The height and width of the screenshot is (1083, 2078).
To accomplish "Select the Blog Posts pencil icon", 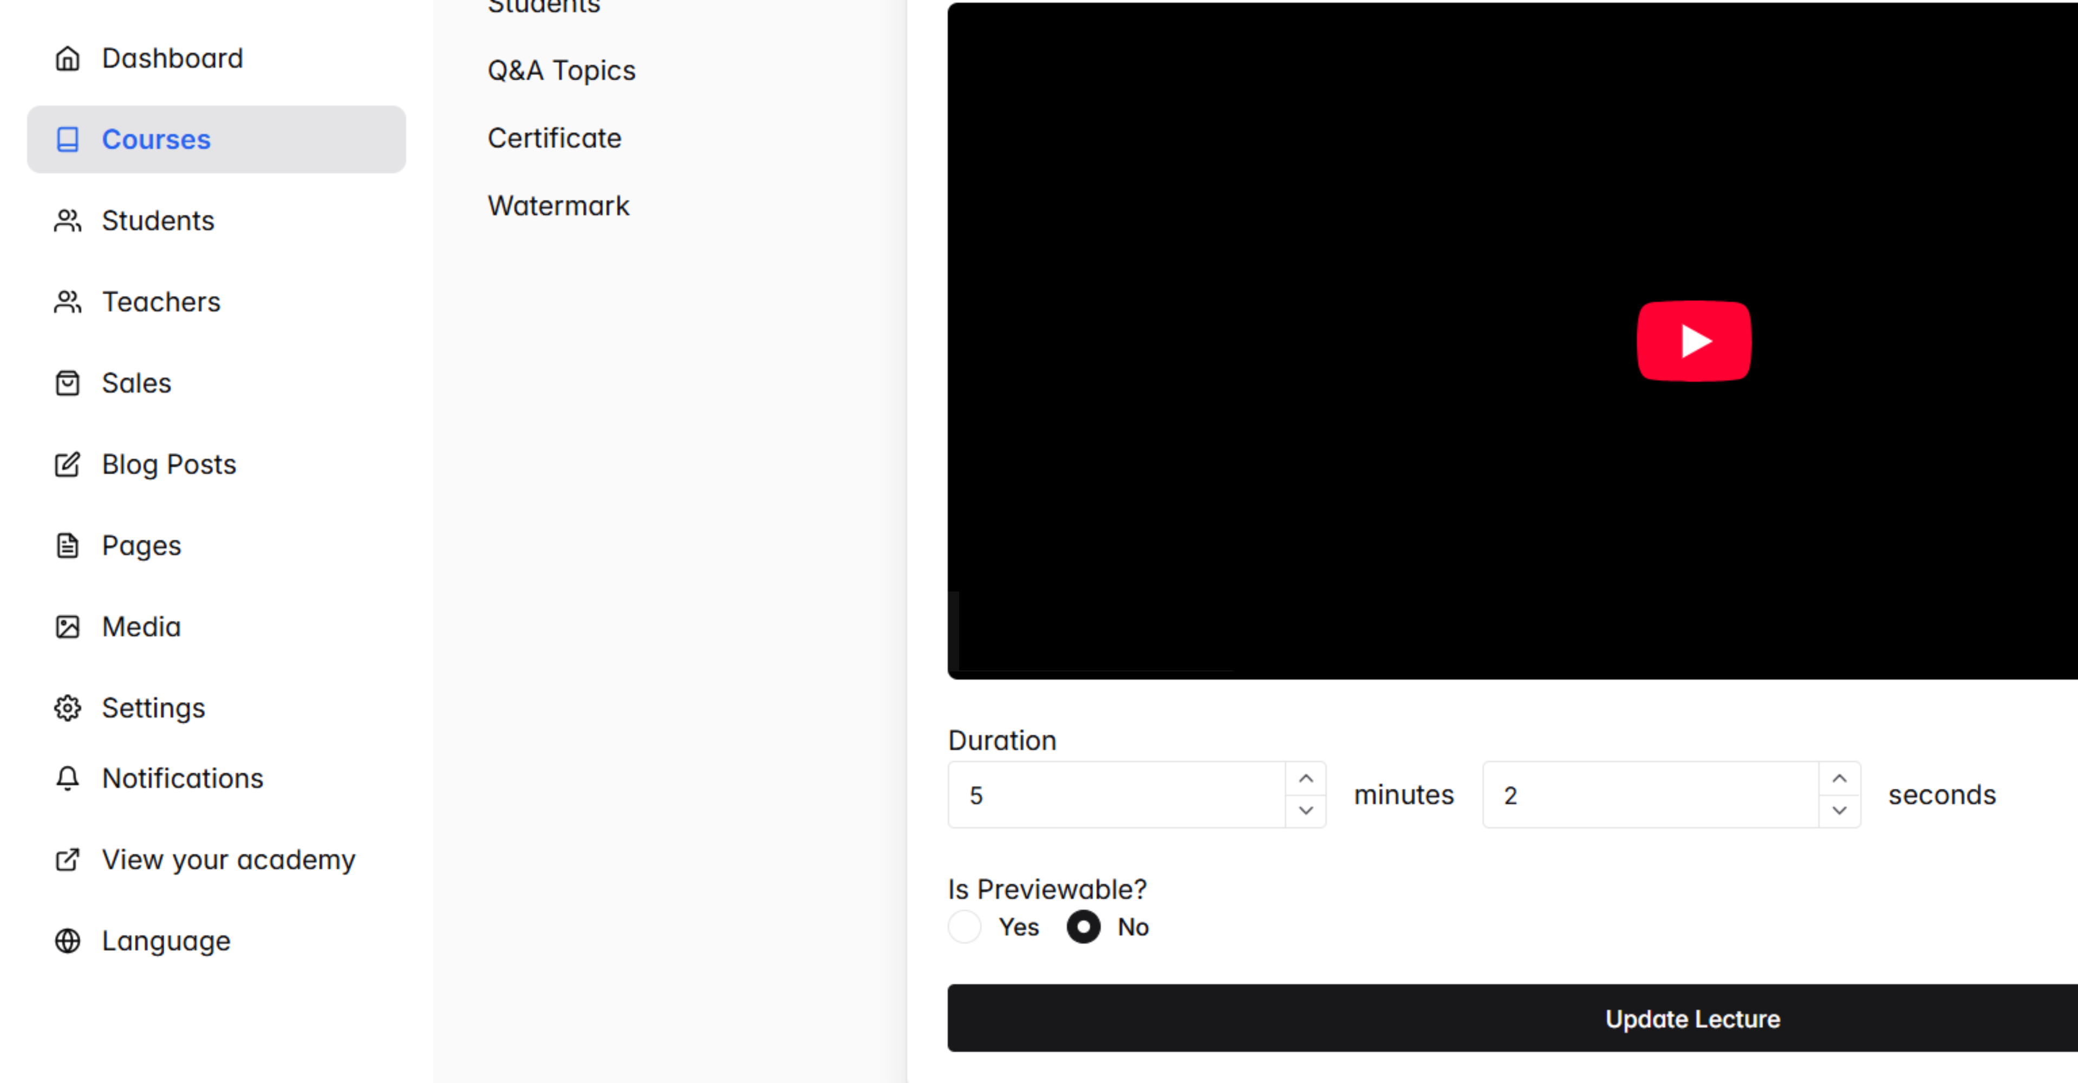I will click(x=68, y=465).
